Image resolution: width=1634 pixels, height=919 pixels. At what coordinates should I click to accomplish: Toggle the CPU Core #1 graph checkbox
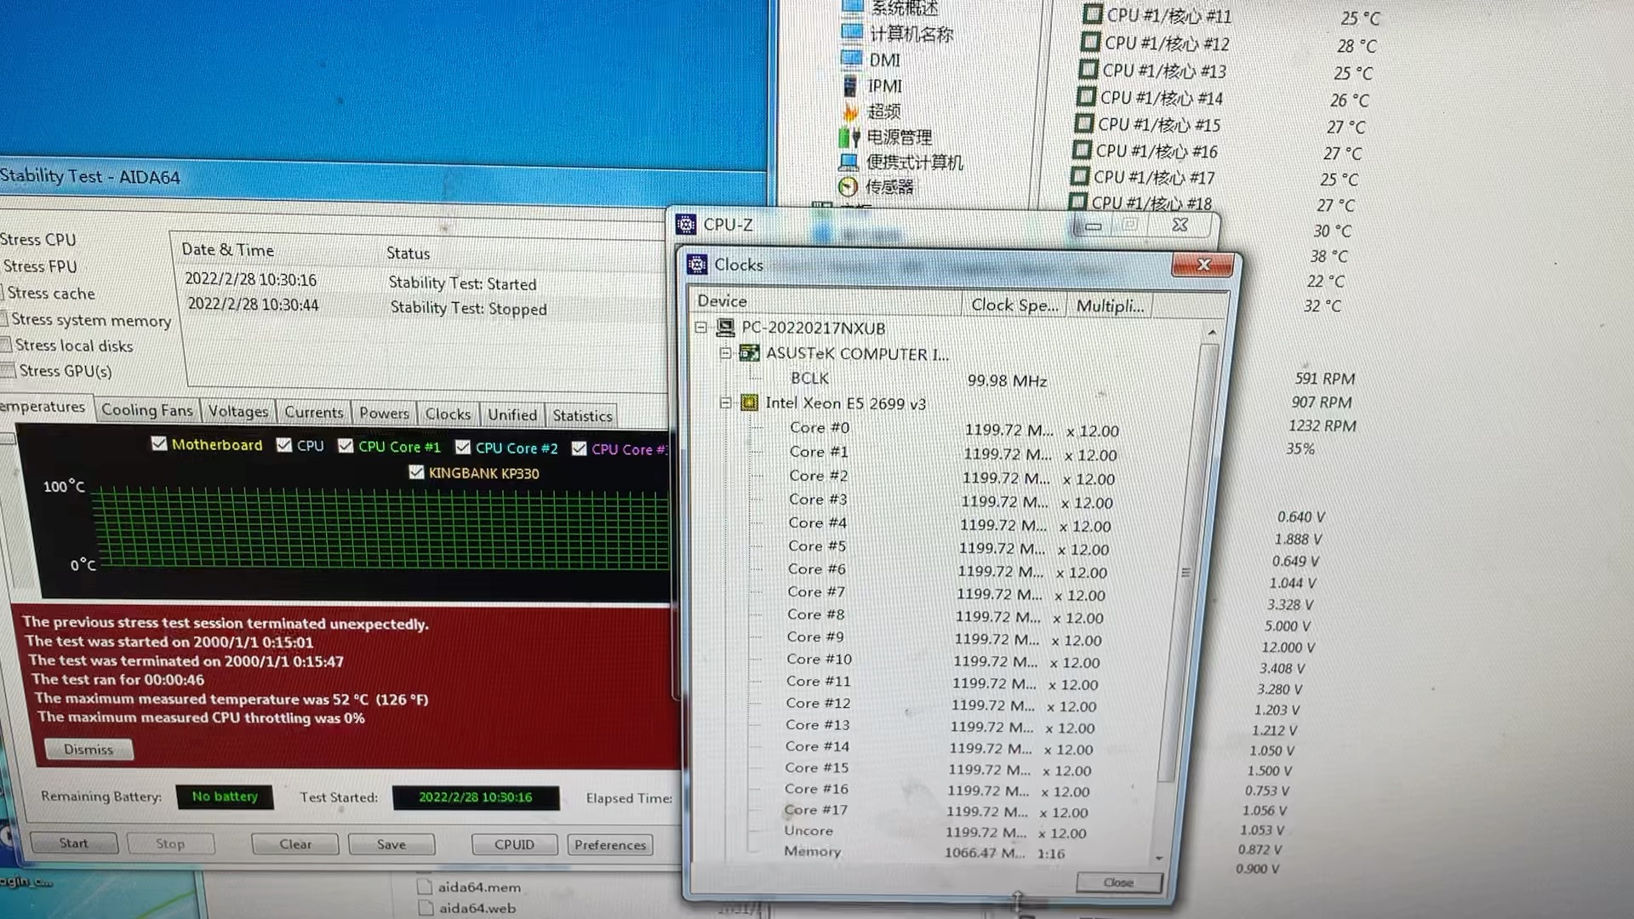tap(346, 446)
